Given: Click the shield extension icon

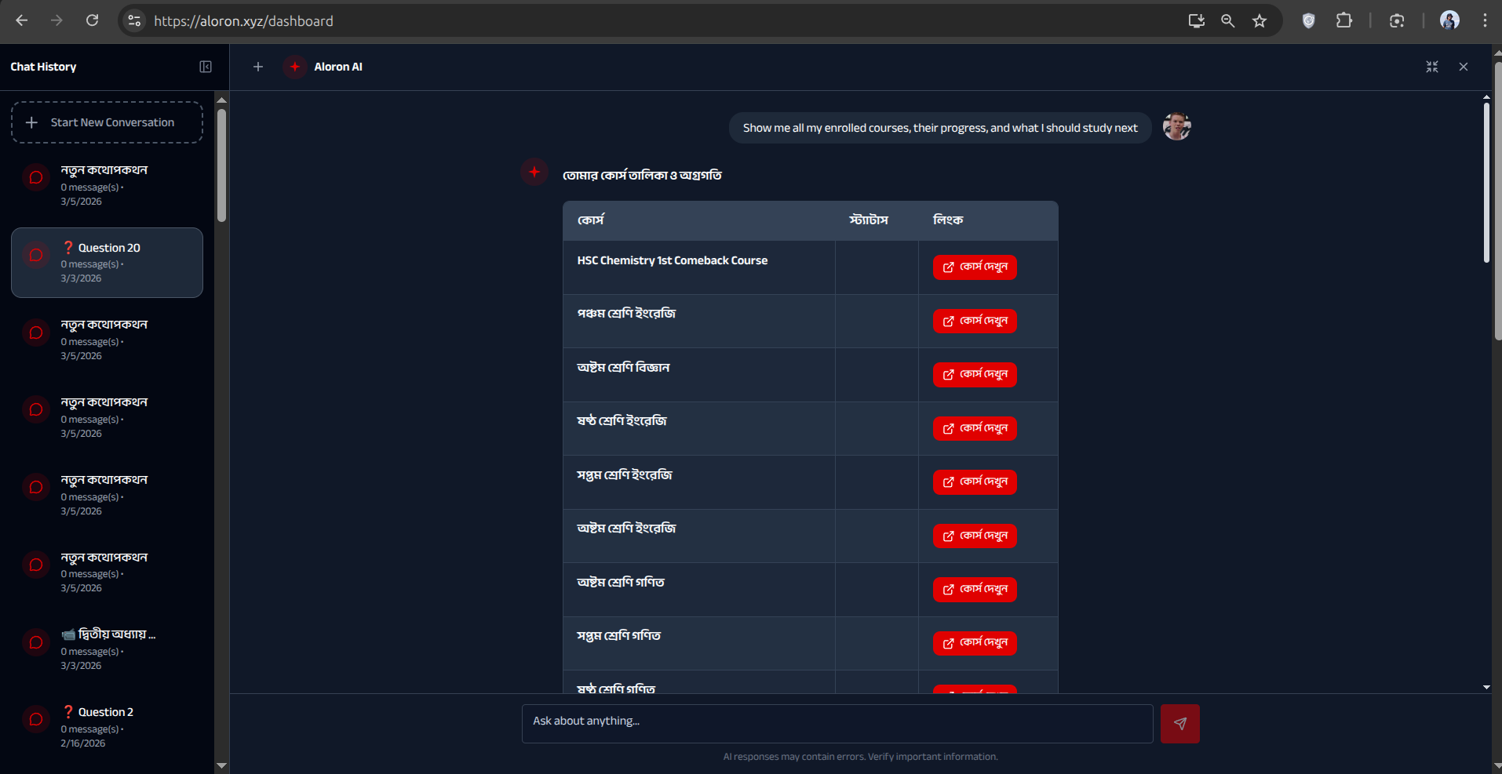Looking at the screenshot, I should click(x=1308, y=20).
